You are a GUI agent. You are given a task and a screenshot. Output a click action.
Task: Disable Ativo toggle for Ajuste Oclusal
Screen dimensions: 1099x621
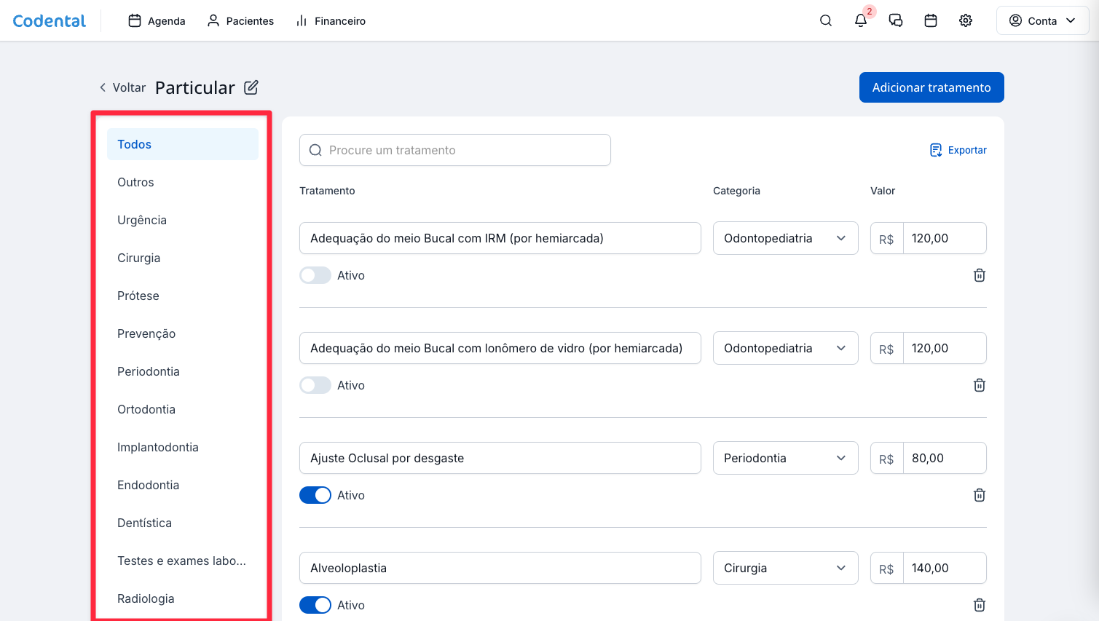pos(315,495)
